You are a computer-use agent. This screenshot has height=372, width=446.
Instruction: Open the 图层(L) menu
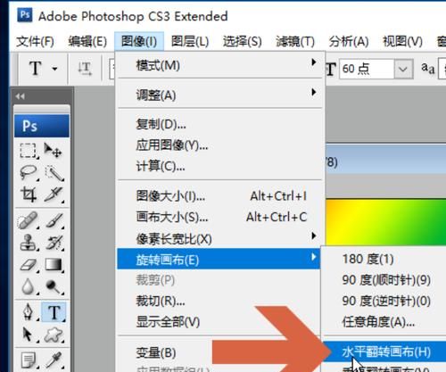[x=190, y=41]
